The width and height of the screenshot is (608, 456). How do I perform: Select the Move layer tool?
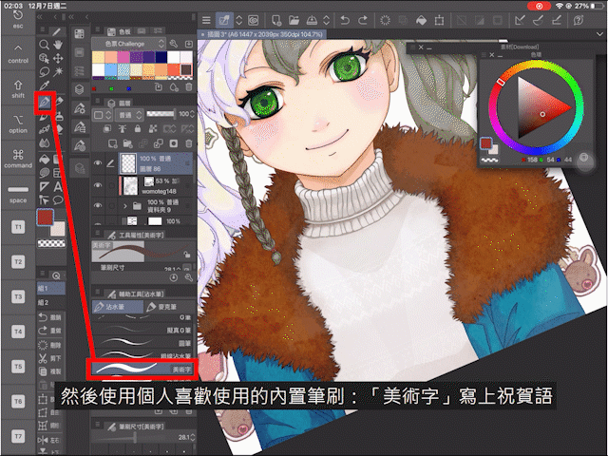(58, 59)
